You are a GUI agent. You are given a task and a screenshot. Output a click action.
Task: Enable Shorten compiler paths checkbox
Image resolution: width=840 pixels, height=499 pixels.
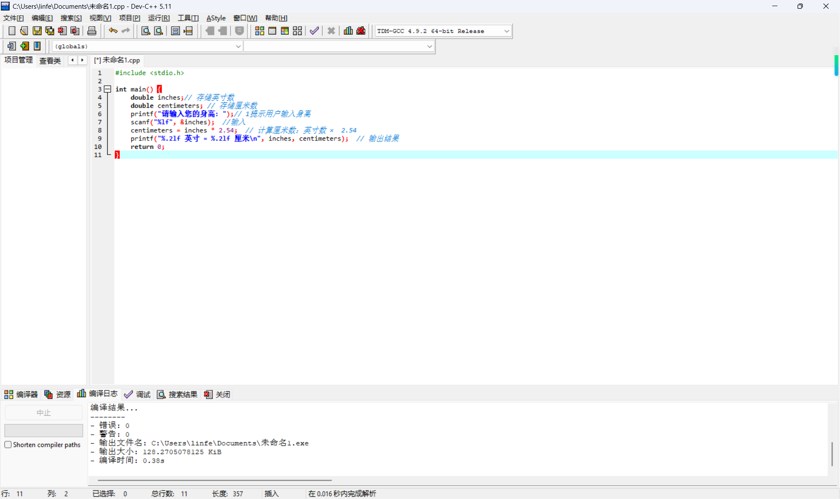[x=8, y=445]
